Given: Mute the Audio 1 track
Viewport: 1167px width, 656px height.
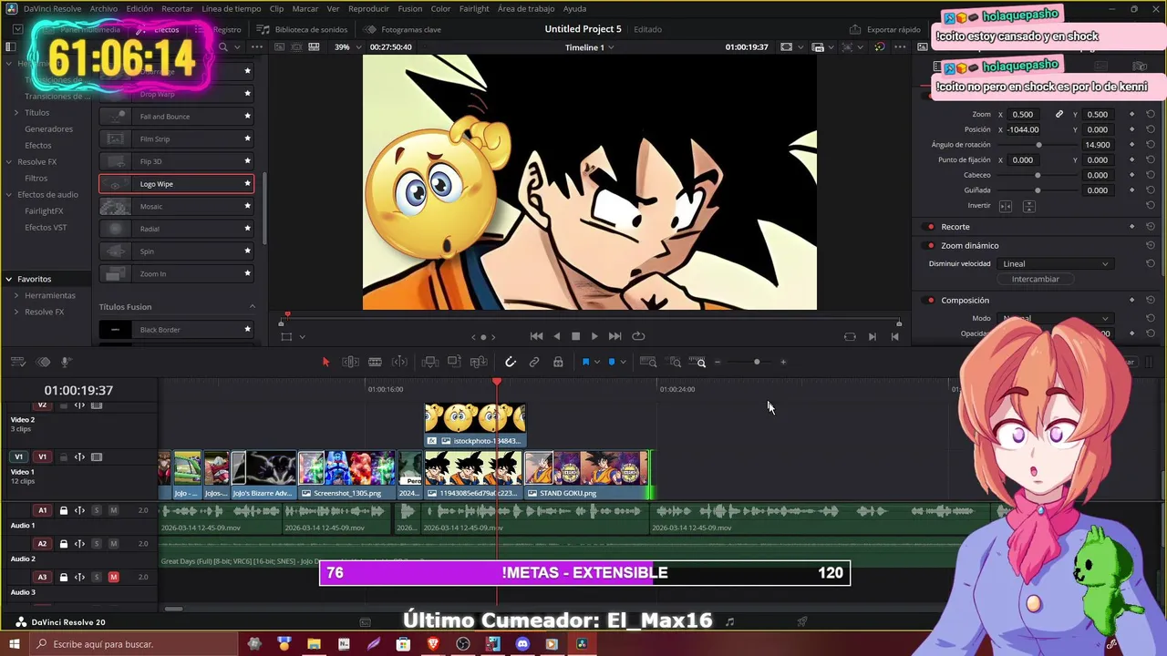Looking at the screenshot, I should coord(113,510).
